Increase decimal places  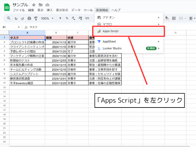[x=80, y=18]
